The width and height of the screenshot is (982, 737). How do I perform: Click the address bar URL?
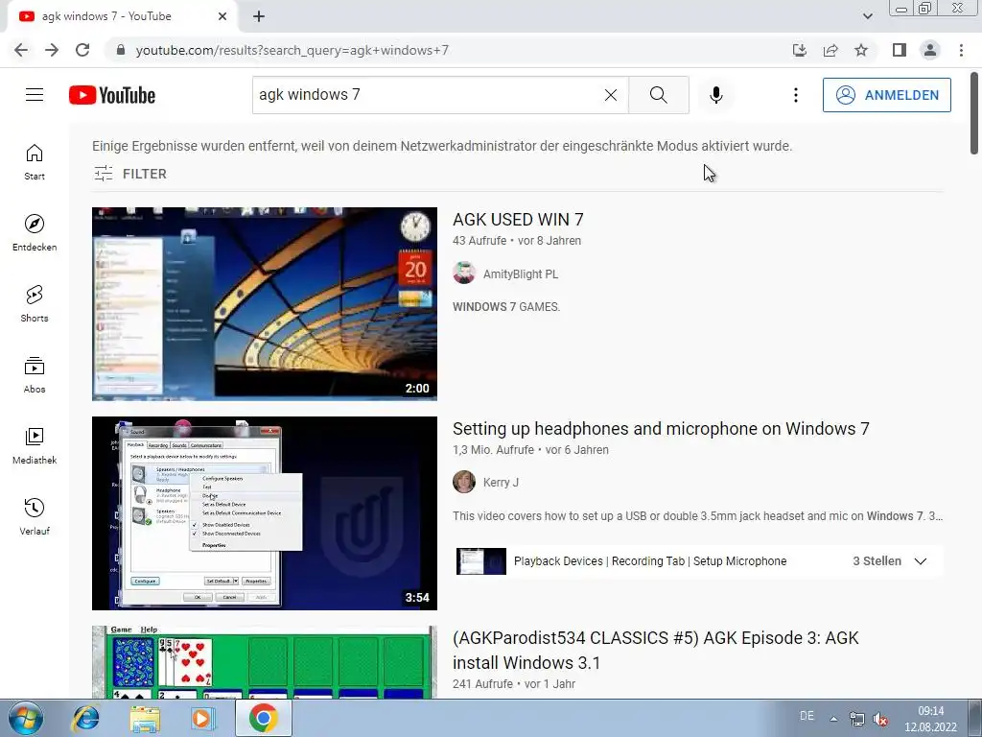(292, 50)
